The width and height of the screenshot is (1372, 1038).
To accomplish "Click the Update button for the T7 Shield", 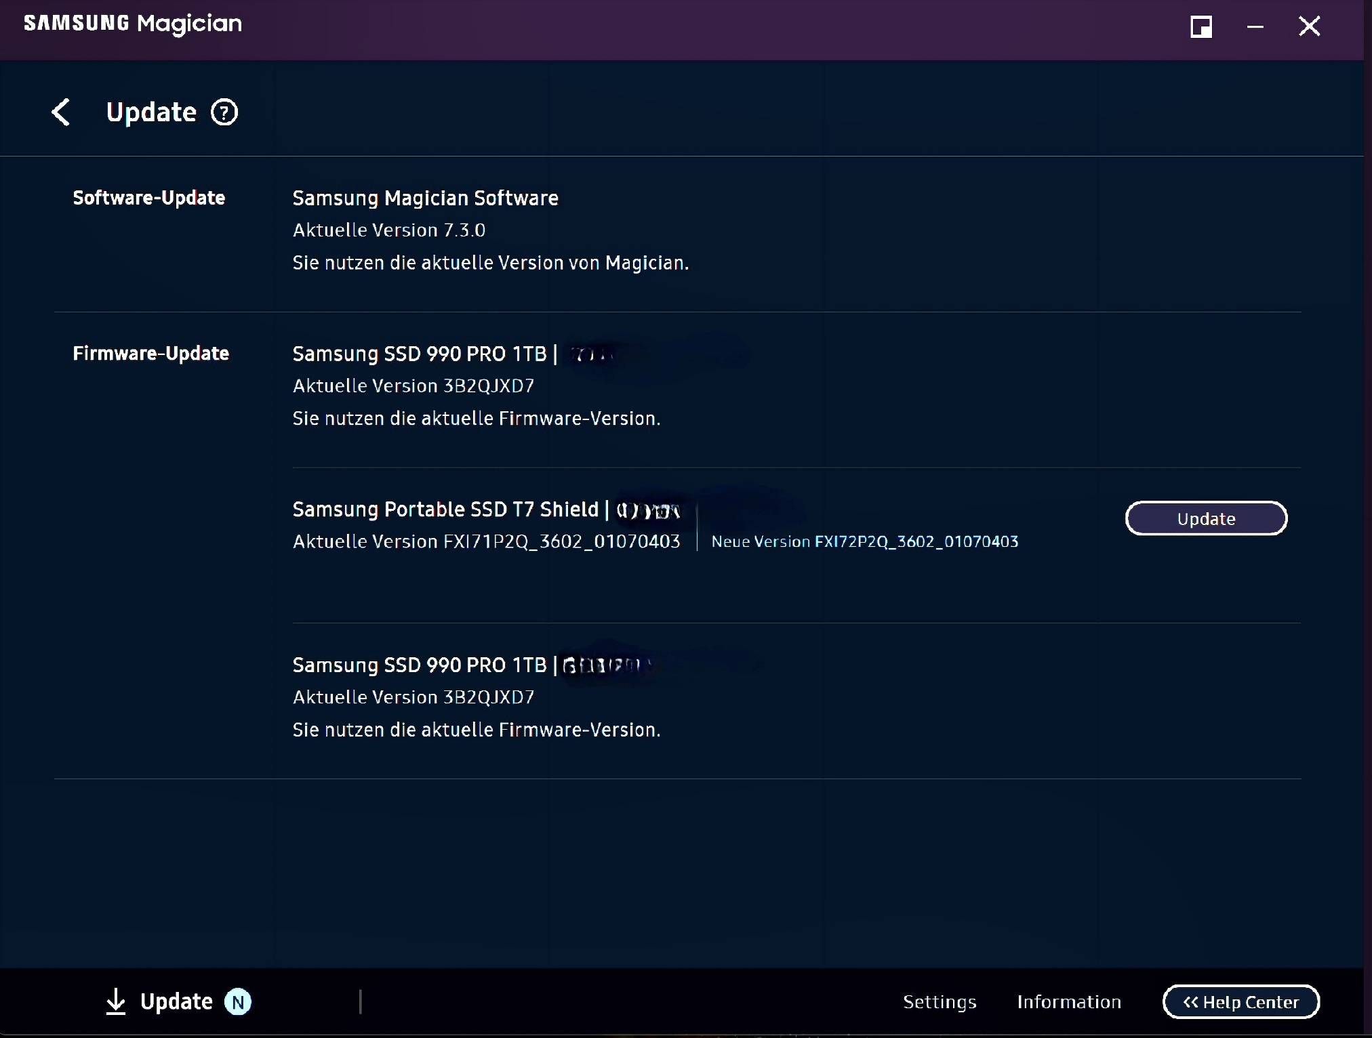I will point(1206,519).
